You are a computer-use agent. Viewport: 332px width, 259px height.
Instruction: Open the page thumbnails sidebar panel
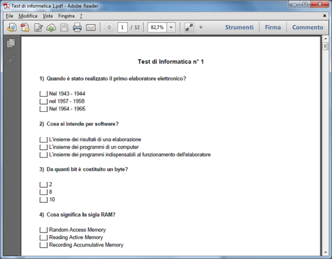(x=11, y=43)
